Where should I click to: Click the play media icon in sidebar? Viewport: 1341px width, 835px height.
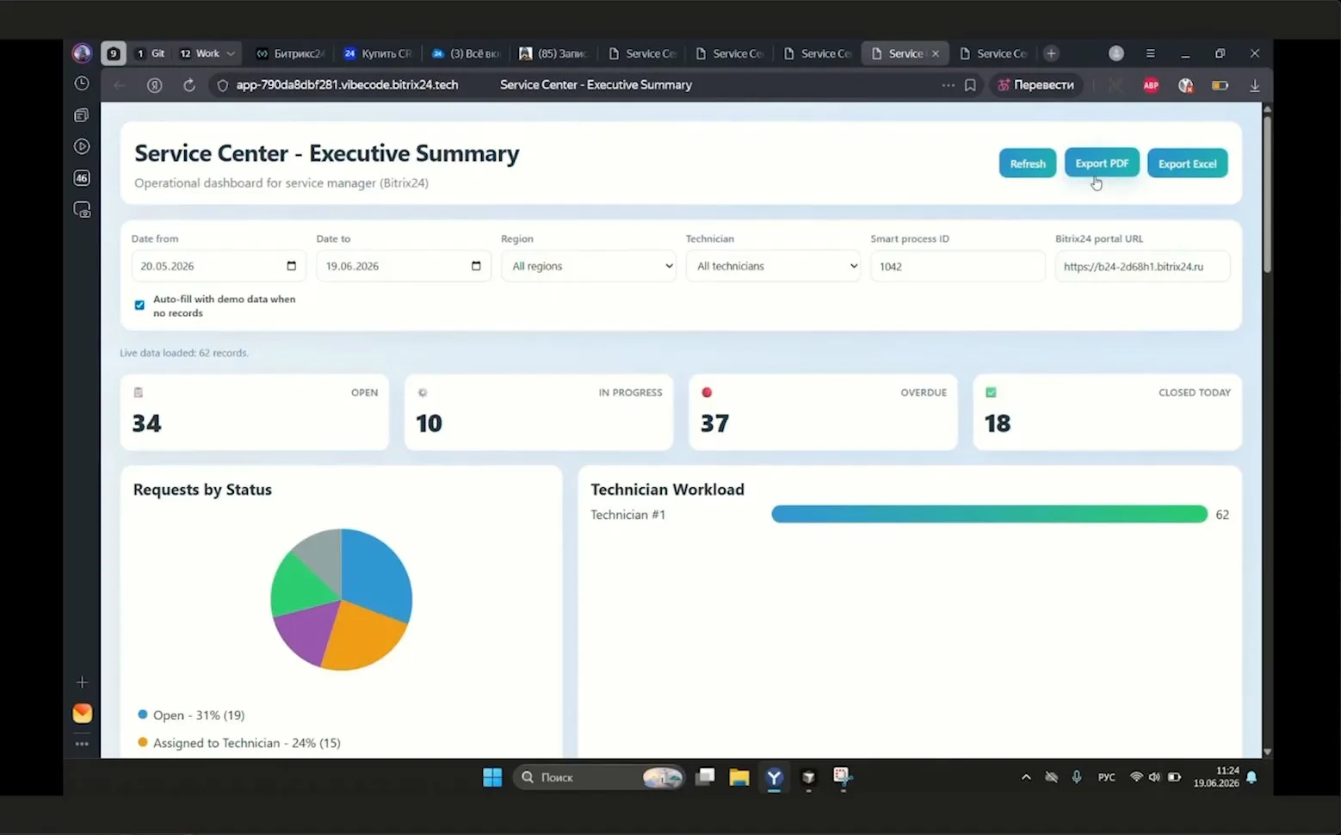click(x=82, y=146)
